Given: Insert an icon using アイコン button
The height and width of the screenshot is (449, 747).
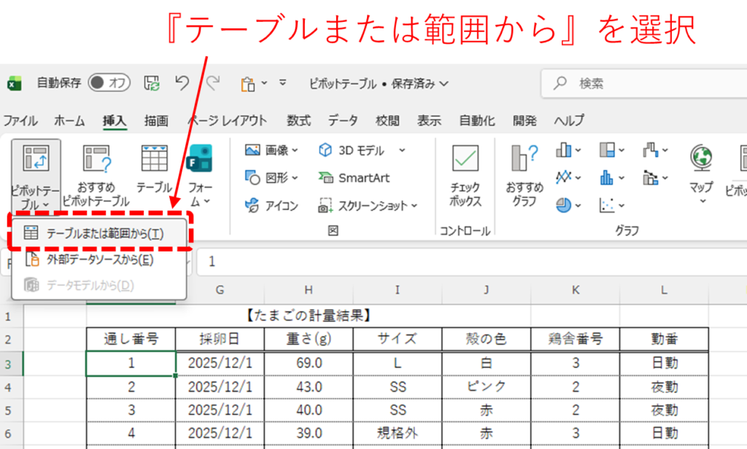Looking at the screenshot, I should coord(271,206).
